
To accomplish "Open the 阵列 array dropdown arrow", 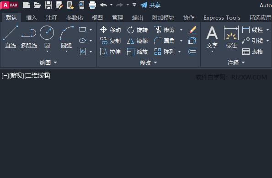I will [x=179, y=52].
